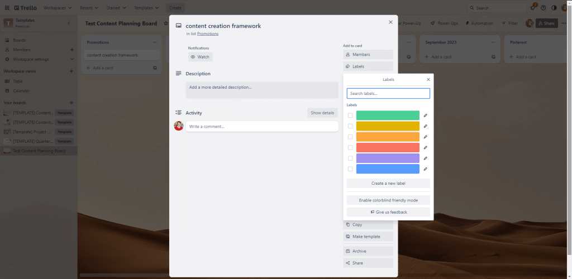572x279 pixels.
Task: Expand Workspace settings chevron
Action: (72, 59)
